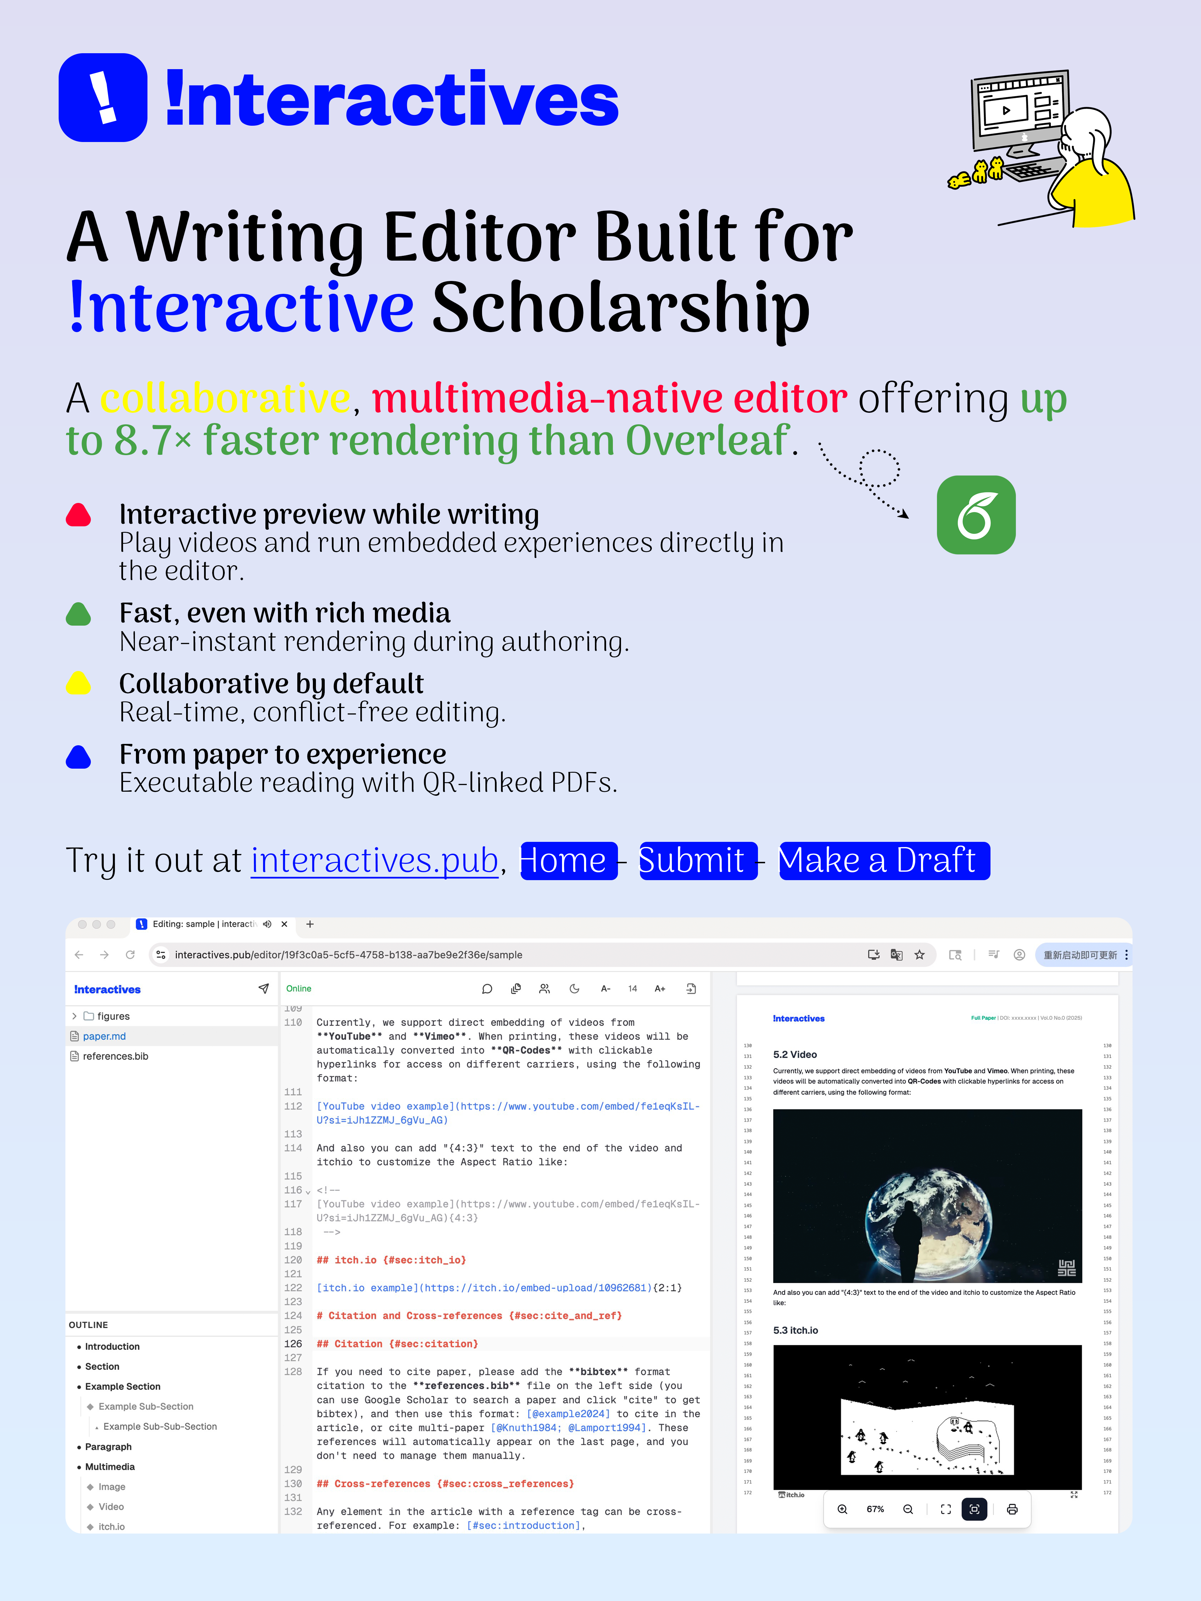Zoom out the PDF preview
This screenshot has width=1201, height=1601.
coord(908,1509)
